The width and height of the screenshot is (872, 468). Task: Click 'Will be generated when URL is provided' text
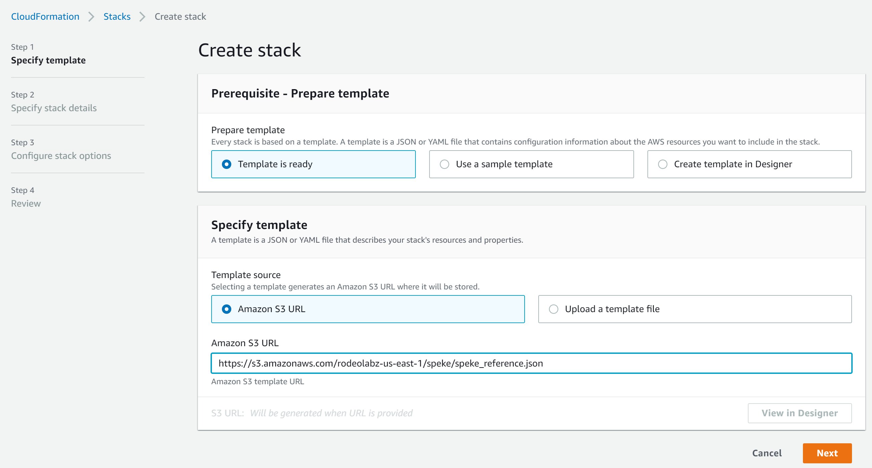click(331, 413)
